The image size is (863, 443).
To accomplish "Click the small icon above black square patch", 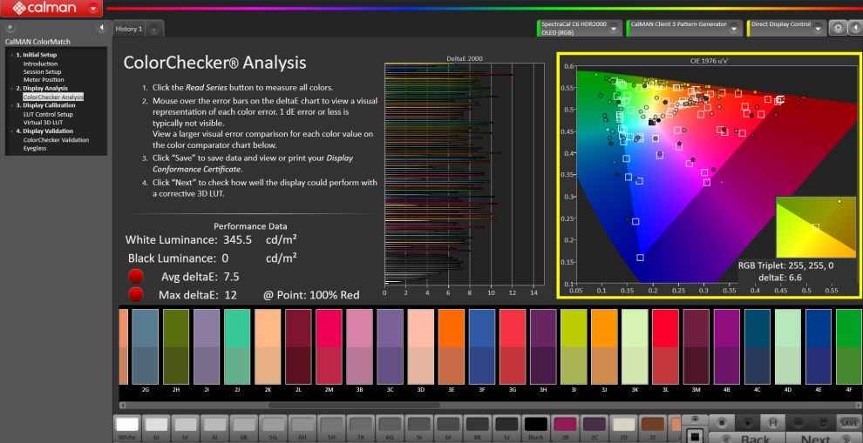I will 695,420.
